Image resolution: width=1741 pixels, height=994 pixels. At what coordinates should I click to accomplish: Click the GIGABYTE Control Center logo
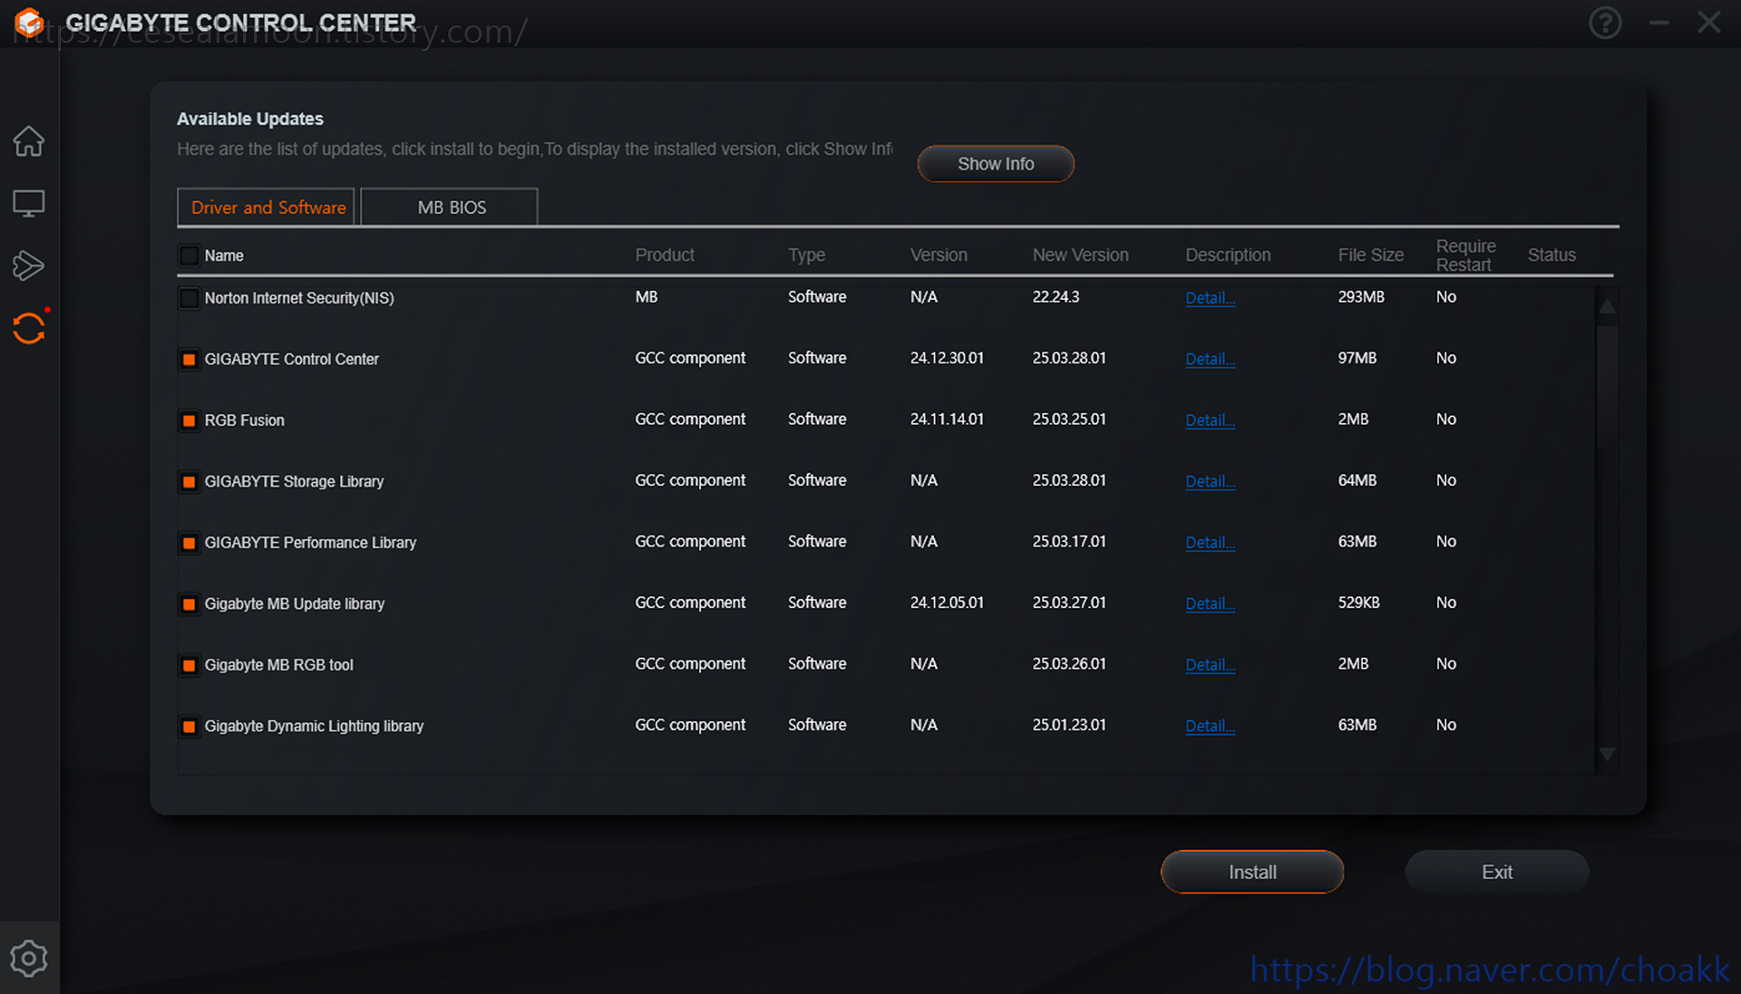(x=30, y=23)
